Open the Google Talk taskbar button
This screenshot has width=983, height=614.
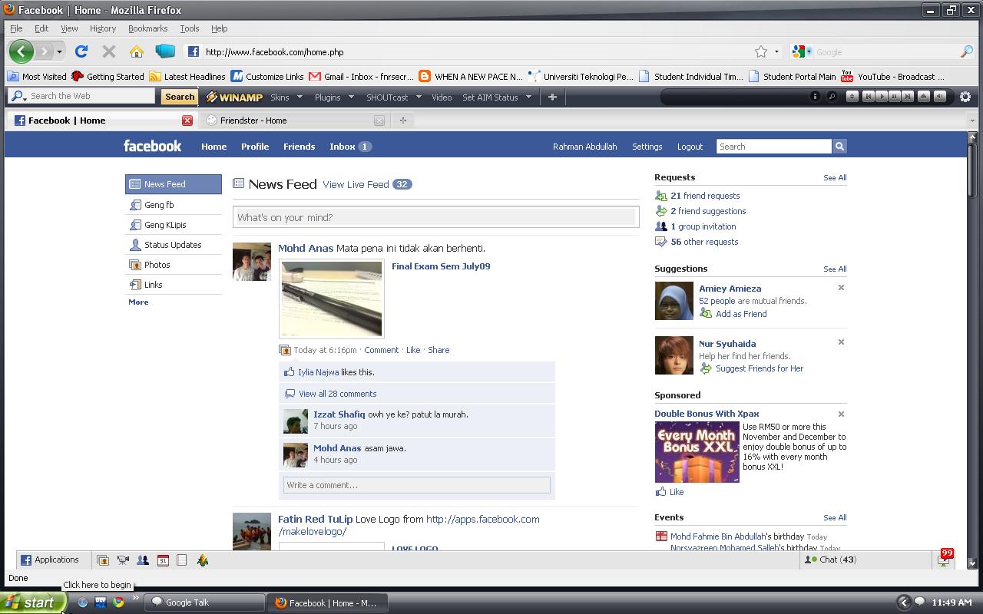coord(204,602)
